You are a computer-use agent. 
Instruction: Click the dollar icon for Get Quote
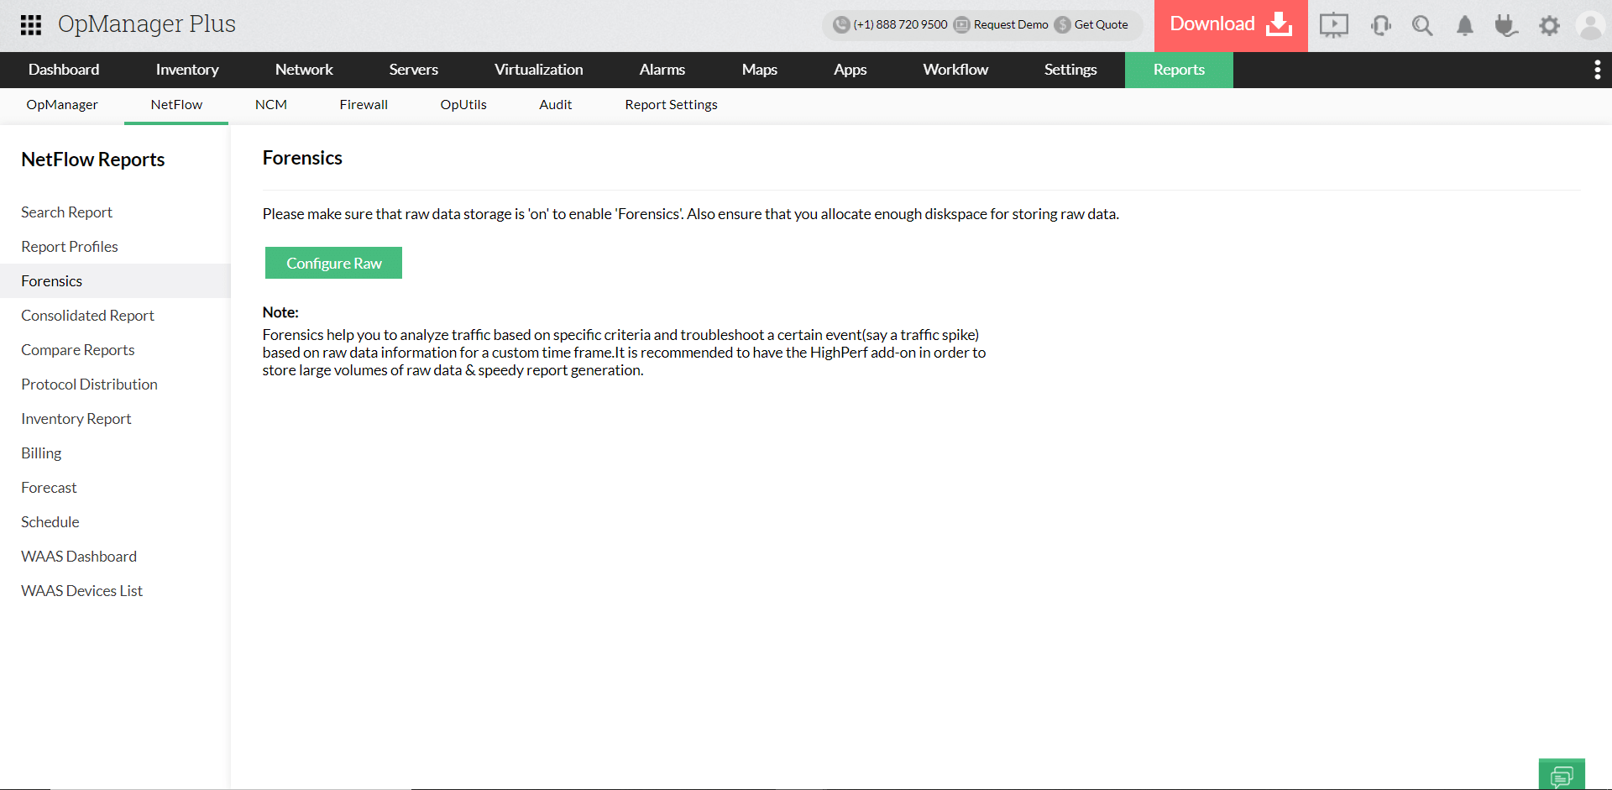pos(1063,24)
